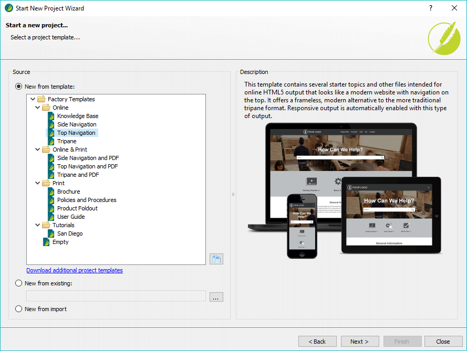Image resolution: width=467 pixels, height=351 pixels.
Task: Click the Tripane and PDF icon
Action: [51, 175]
